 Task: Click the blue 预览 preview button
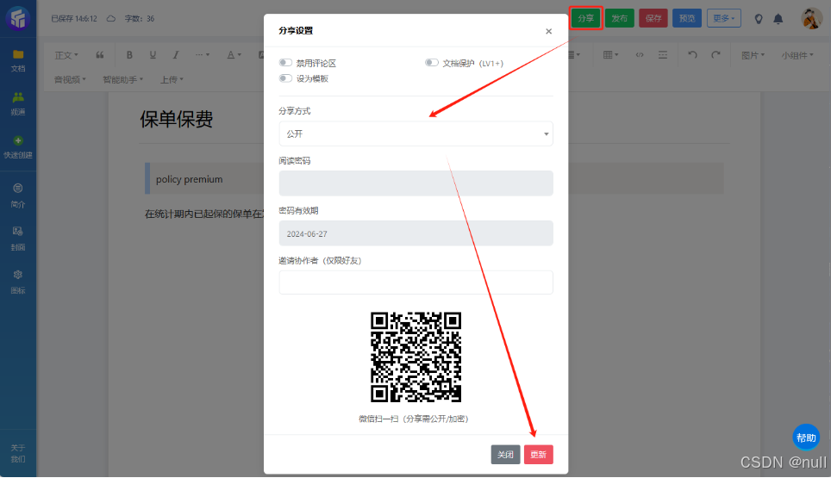coord(687,19)
